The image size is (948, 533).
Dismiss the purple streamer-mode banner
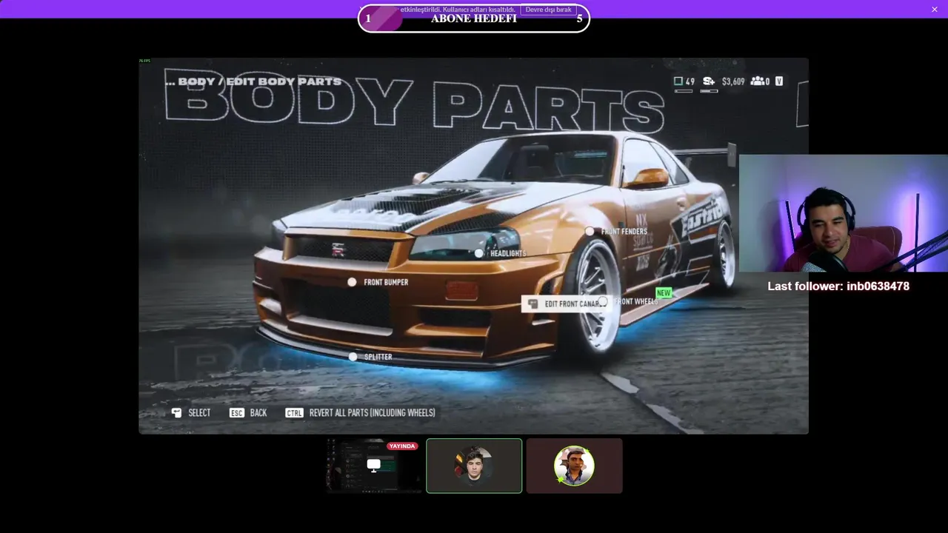coord(935,10)
